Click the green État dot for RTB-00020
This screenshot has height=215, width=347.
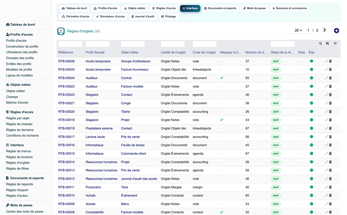tap(311, 111)
